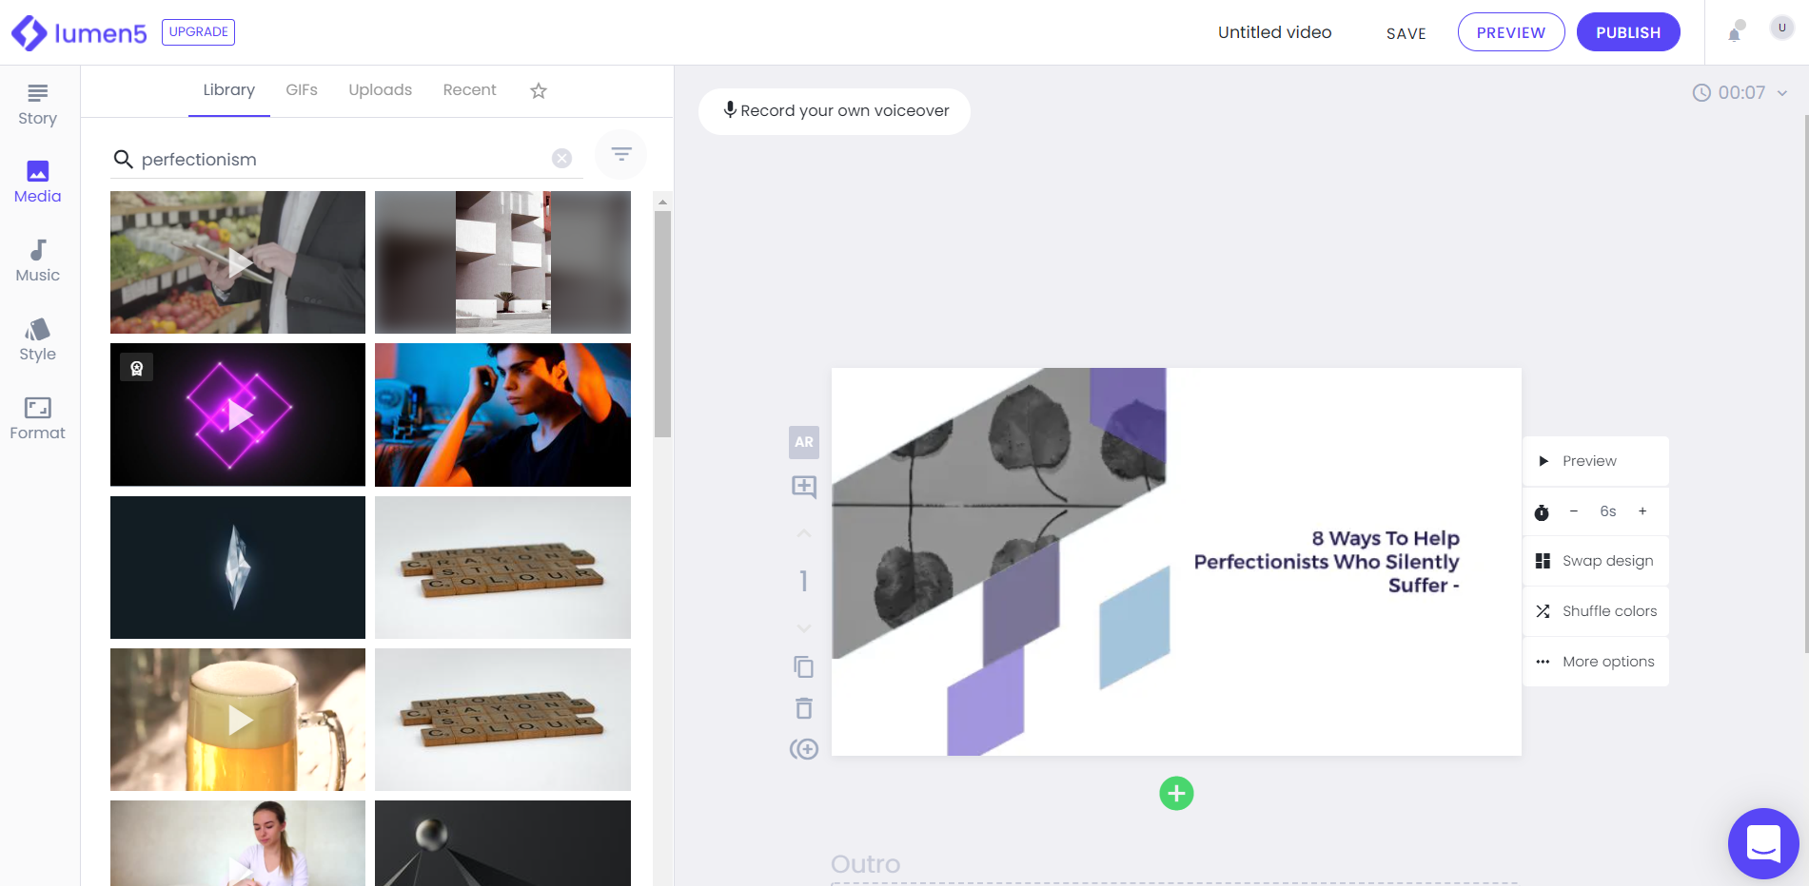Duplicate the current scene
The image size is (1809, 886).
tap(804, 666)
